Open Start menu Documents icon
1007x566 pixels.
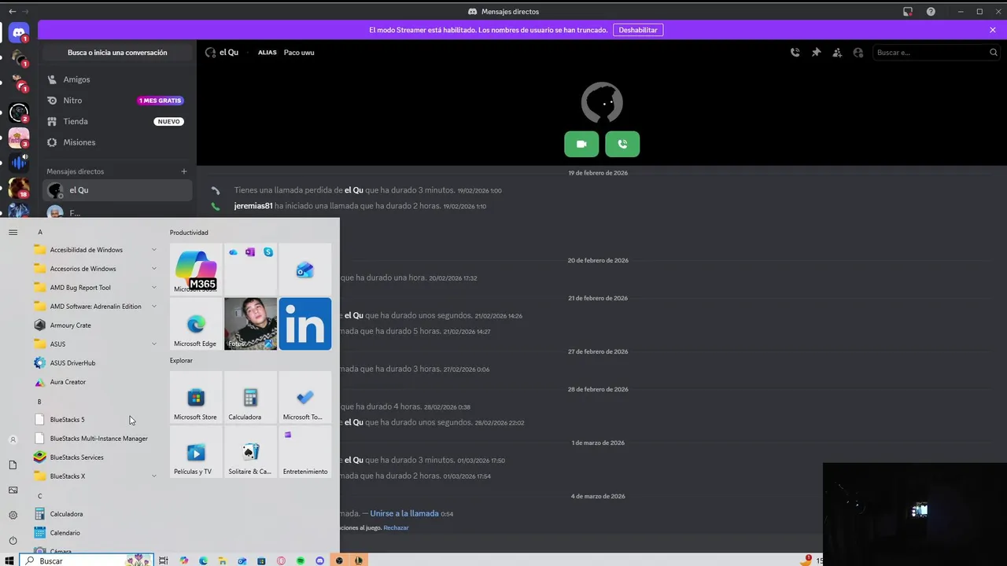[13, 465]
